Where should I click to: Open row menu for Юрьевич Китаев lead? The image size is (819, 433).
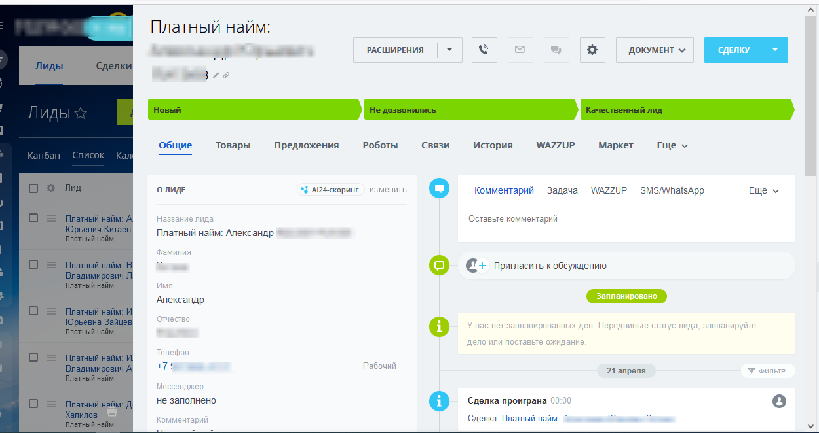point(51,218)
